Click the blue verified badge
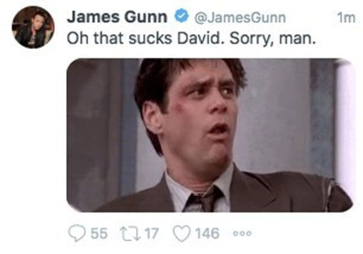 (181, 15)
